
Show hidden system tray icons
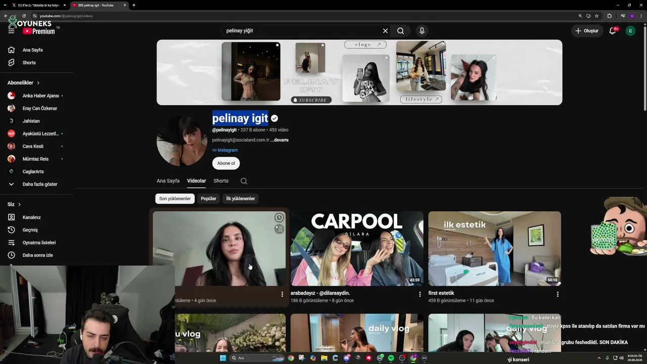pos(599,358)
